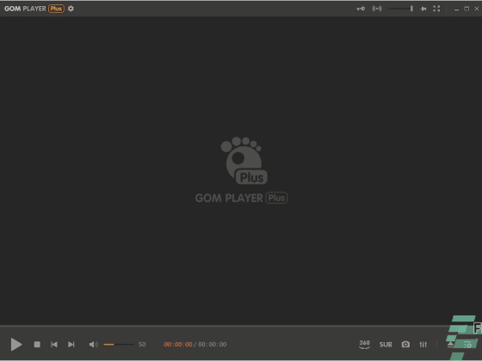Screen dimensions: 482x361
Task: Skip to the previous track
Action: (54, 345)
